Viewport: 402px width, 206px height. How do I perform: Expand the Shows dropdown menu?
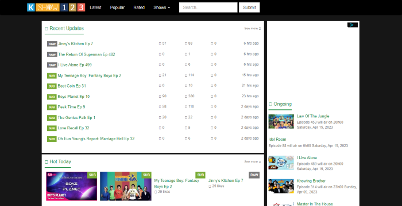click(x=161, y=7)
